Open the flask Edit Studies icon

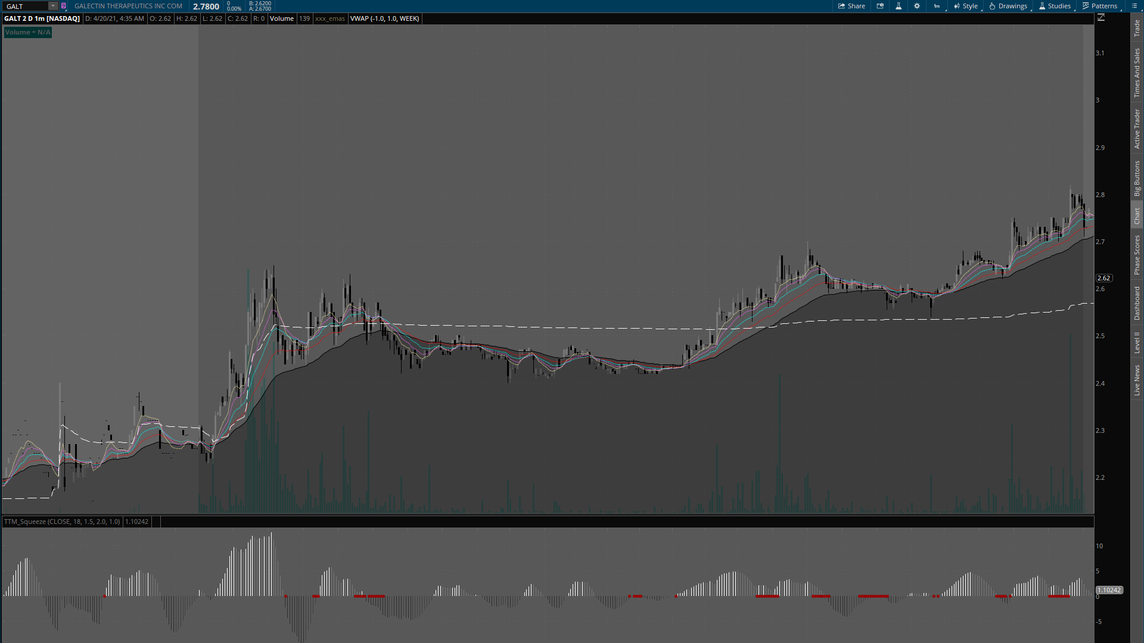point(899,6)
